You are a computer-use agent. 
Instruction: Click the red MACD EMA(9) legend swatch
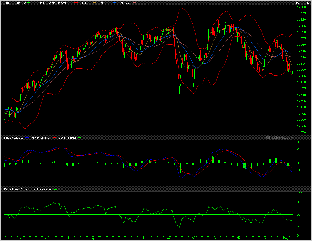coord(54,138)
